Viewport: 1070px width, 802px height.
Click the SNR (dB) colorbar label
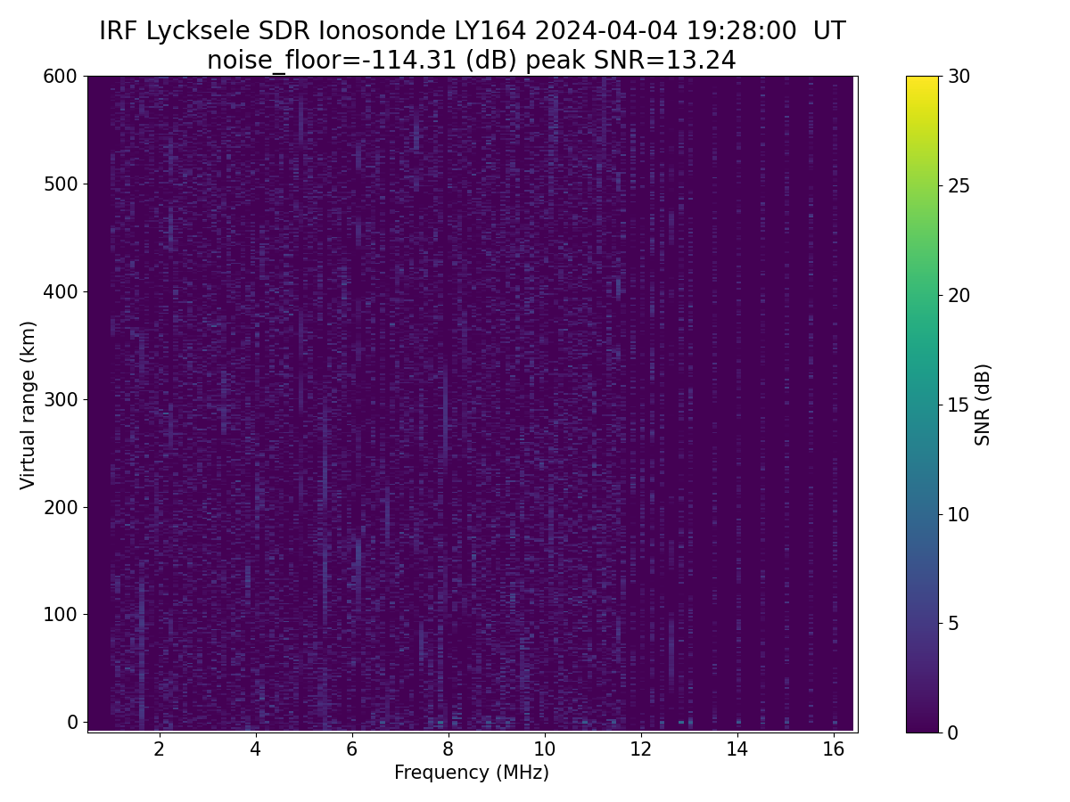pyautogui.click(x=983, y=405)
